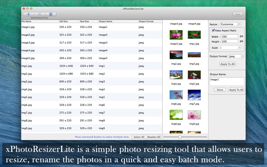267x167 pixels.
Task: Click the Width input field
Action: coord(230,37)
